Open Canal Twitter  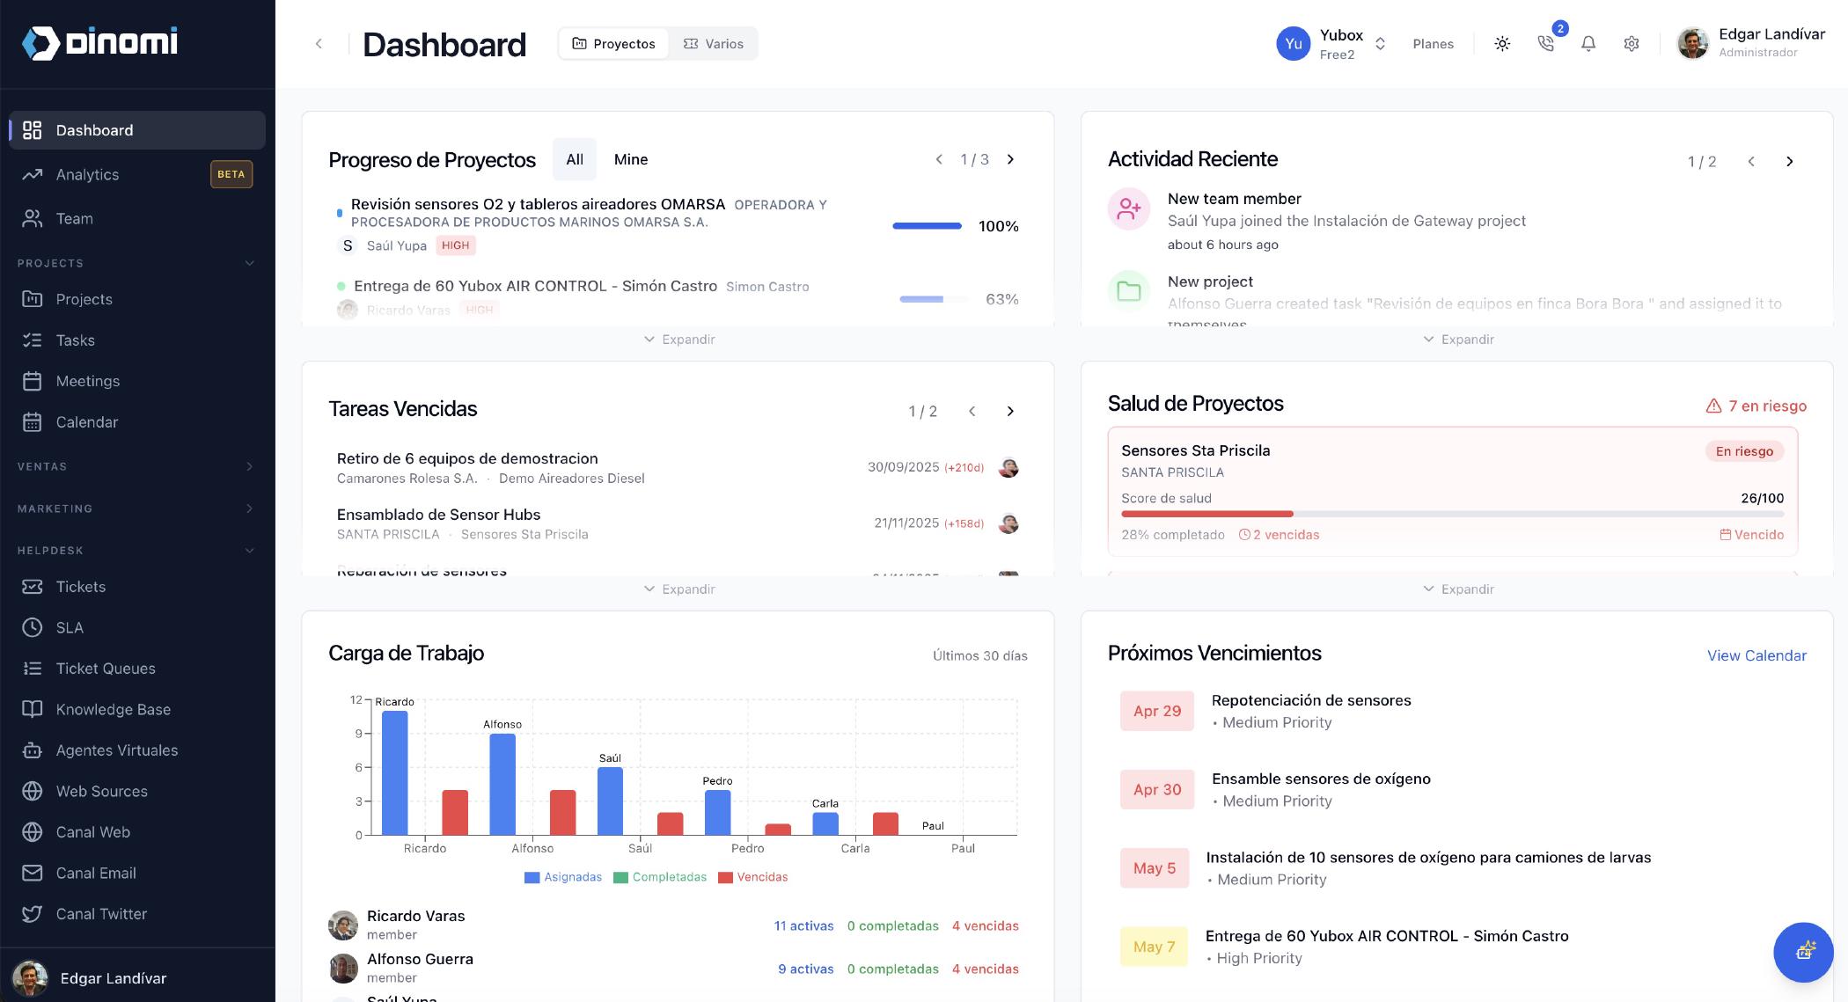[x=137, y=914]
